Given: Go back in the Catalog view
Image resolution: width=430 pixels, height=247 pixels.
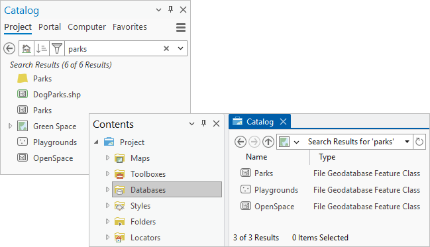Looking at the screenshot, I should (241, 142).
